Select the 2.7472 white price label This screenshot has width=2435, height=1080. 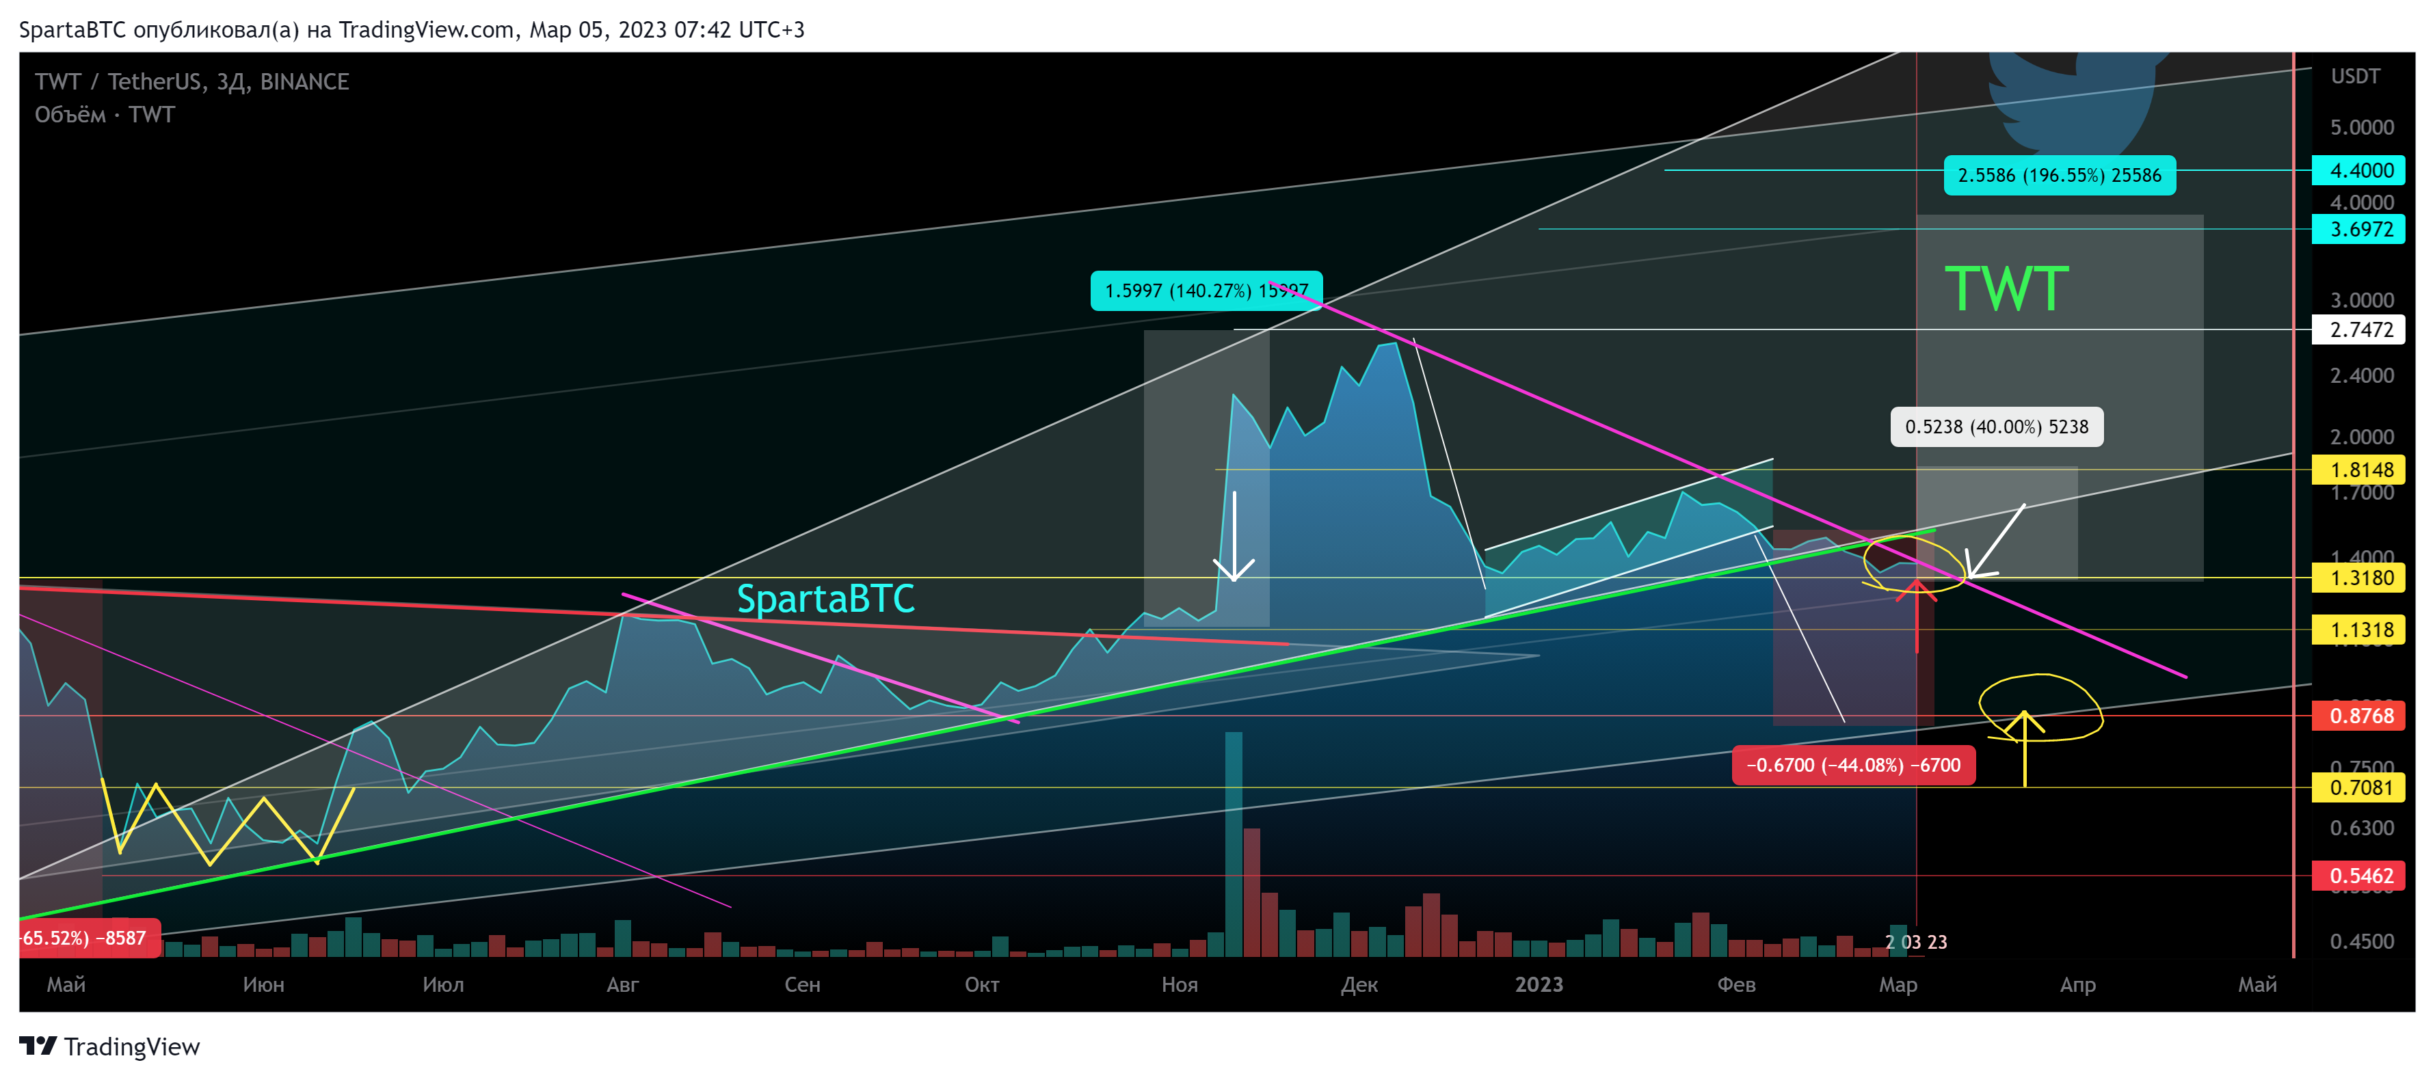click(x=2358, y=329)
